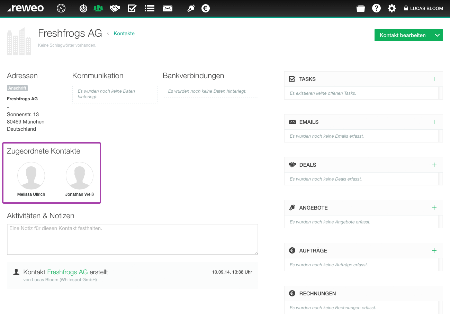Screen dimensions: 450x322
Task: Click 'Es wurden noch keine Angebote erfasst.'
Action: pyautogui.click(x=330, y=222)
